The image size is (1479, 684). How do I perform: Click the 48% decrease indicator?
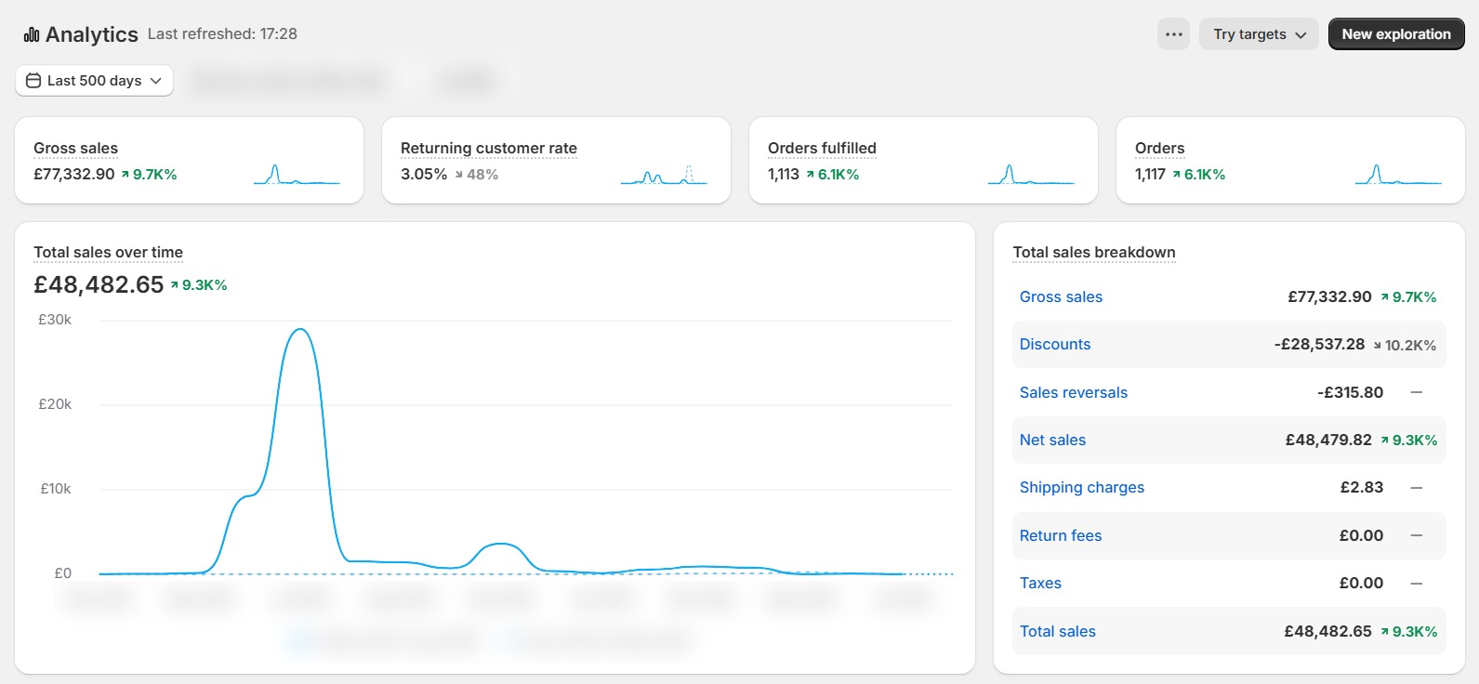tap(477, 174)
